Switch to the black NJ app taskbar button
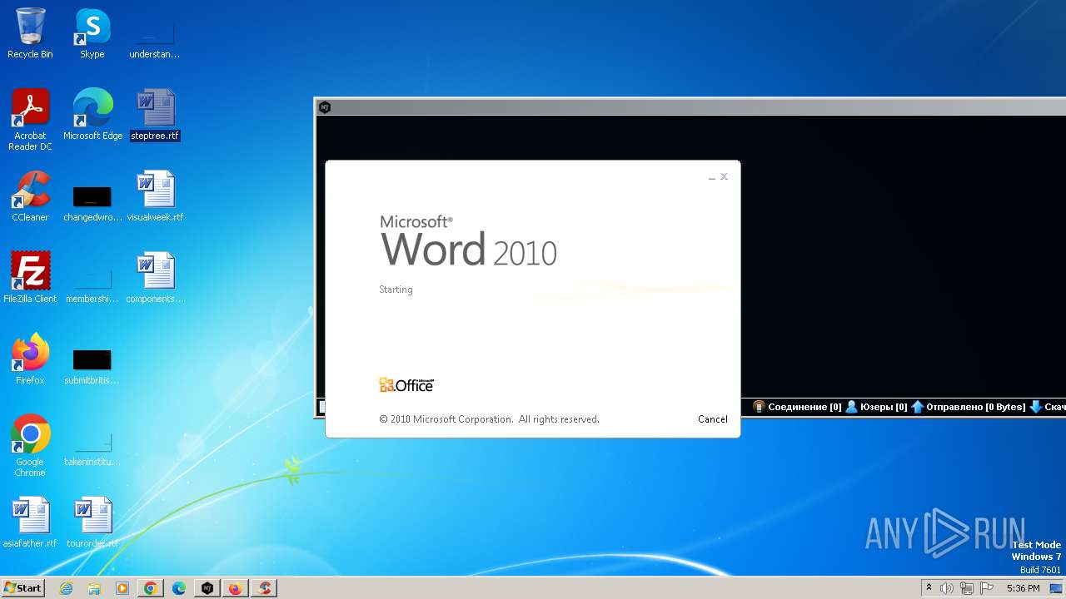This screenshot has height=599, width=1066. pyautogui.click(x=207, y=588)
